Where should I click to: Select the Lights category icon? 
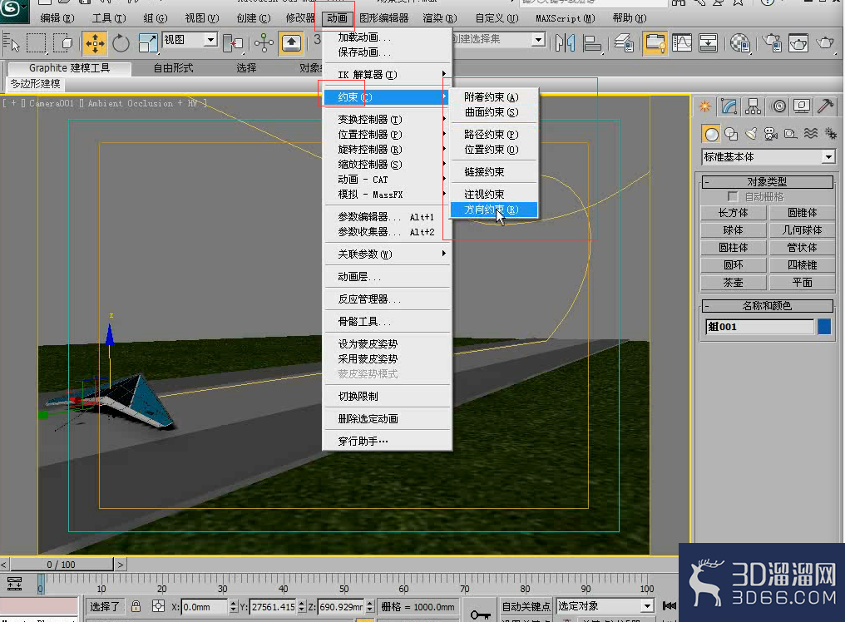click(751, 134)
